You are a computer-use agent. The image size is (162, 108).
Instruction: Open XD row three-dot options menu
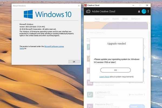(x=144, y=83)
